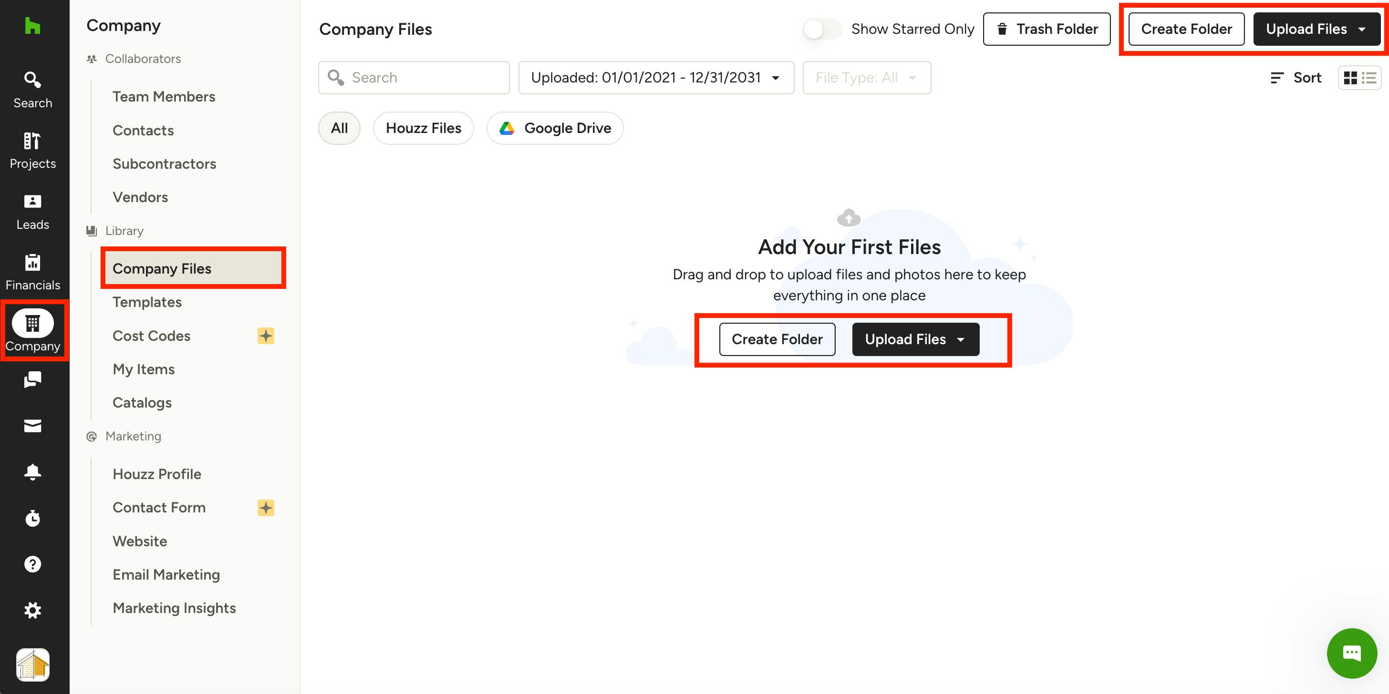Open Contact Form in the sidebar
Viewport: 1389px width, 694px height.
(159, 508)
